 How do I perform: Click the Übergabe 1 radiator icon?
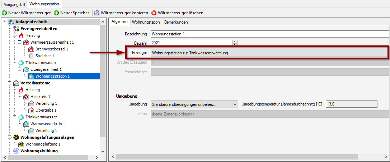pyautogui.click(x=31, y=110)
